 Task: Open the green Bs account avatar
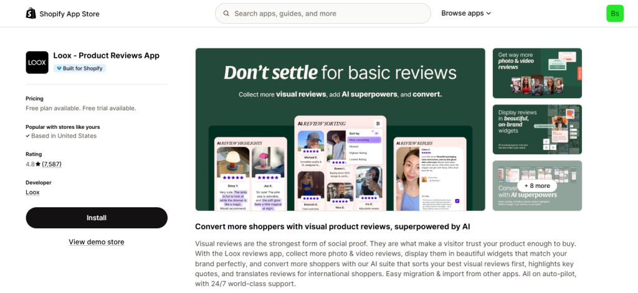click(614, 13)
